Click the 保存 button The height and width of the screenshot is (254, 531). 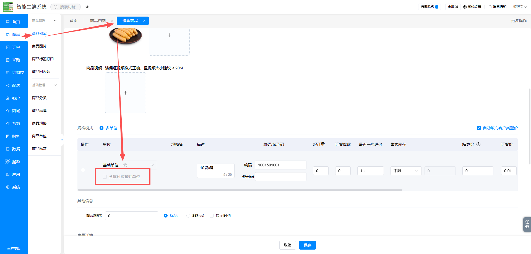click(x=308, y=245)
